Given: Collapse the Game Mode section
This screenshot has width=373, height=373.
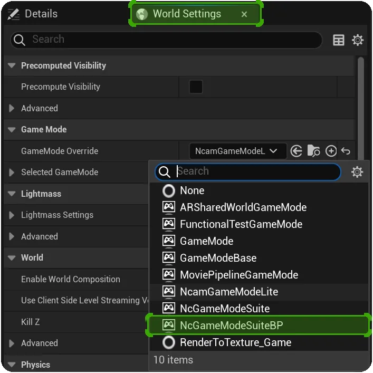Looking at the screenshot, I should tap(12, 129).
